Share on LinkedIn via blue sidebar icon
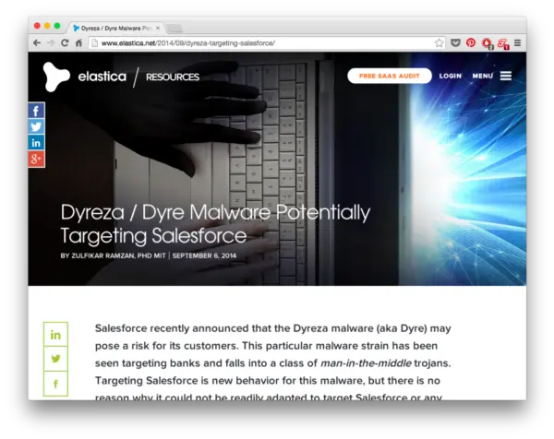Screen dimensions: 554x439 (x=36, y=143)
